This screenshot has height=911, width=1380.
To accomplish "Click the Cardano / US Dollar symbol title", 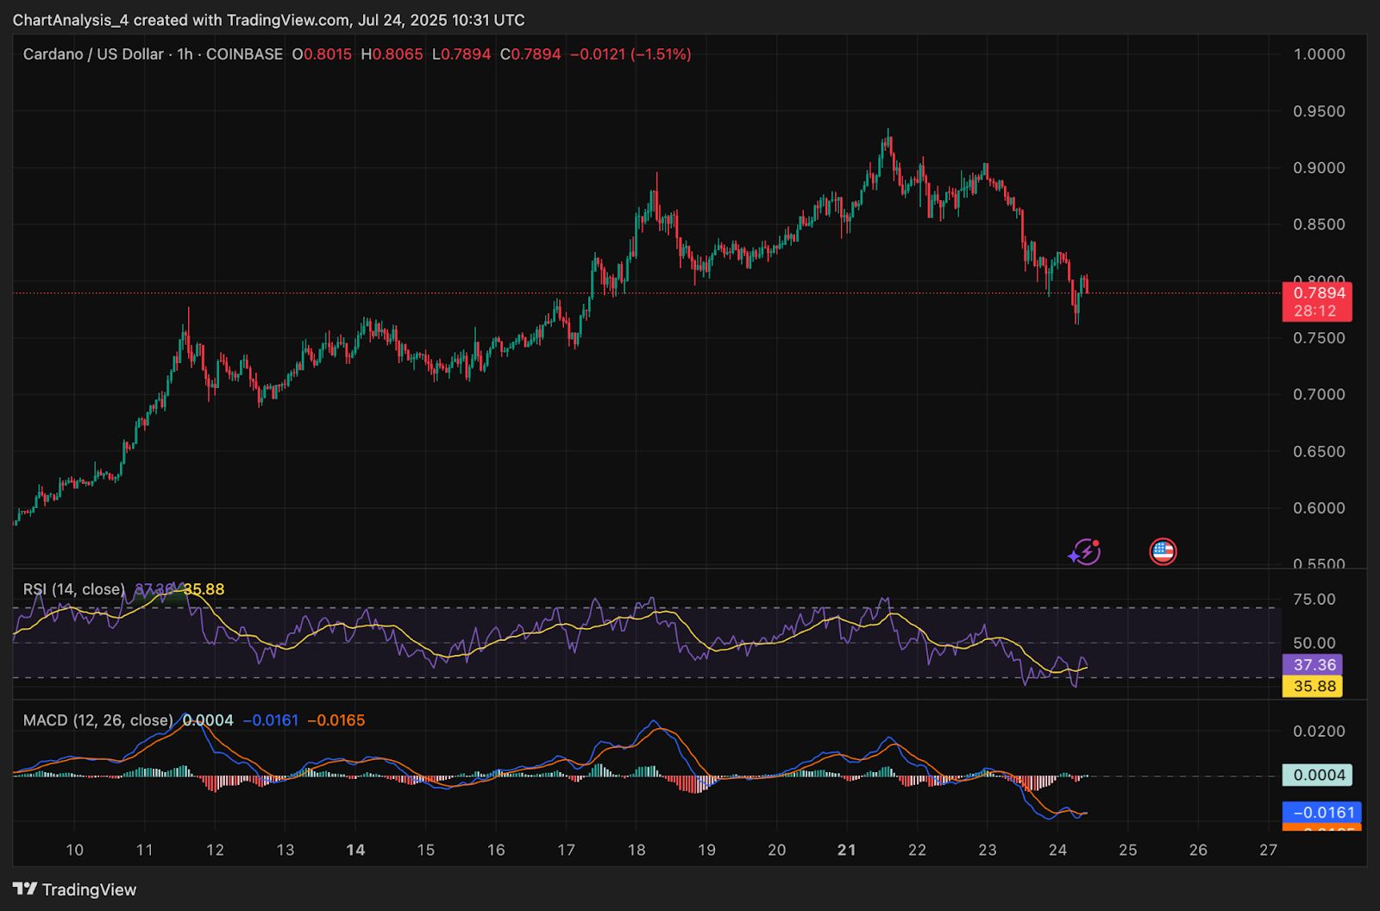I will [93, 54].
